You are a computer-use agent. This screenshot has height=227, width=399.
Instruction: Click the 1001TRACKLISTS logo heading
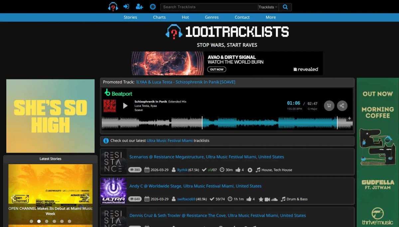[x=227, y=32]
